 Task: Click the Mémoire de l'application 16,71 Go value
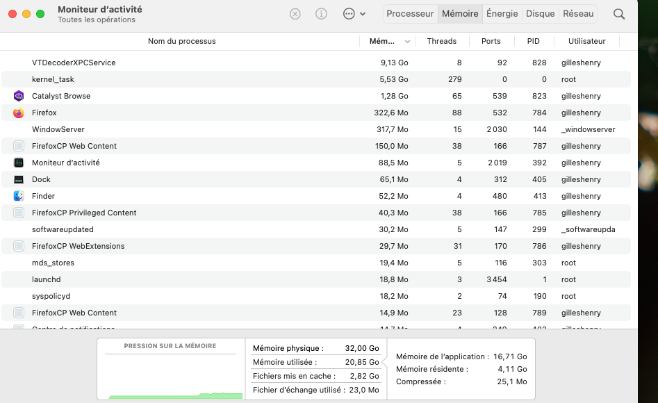pos(510,357)
